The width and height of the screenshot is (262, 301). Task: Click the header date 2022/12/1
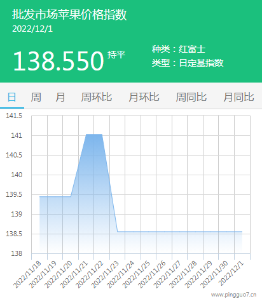coord(32,29)
